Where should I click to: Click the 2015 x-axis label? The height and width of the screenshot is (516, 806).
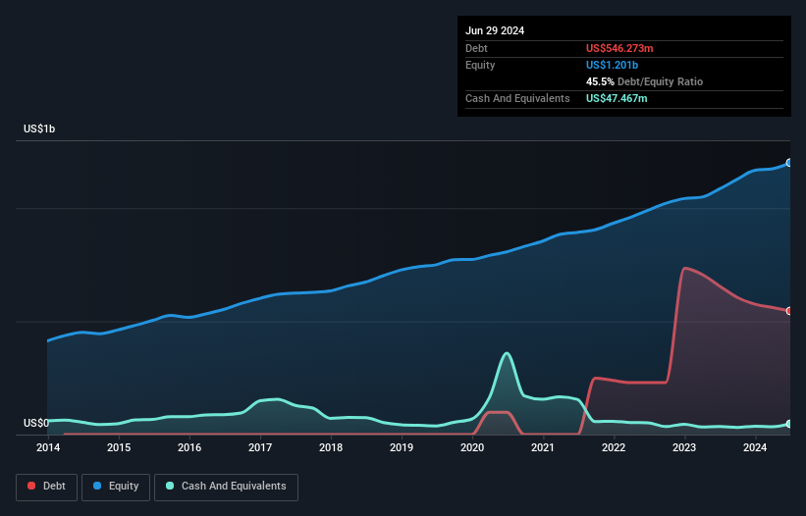pos(119,447)
